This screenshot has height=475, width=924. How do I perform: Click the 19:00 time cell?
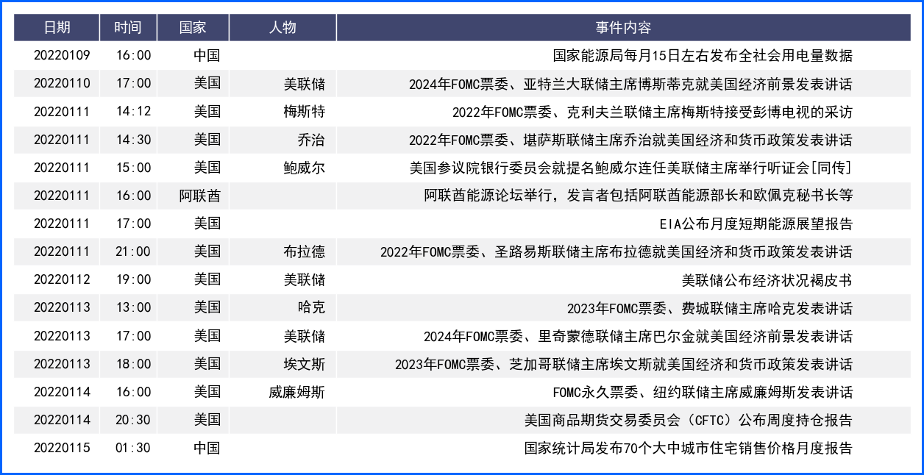(x=133, y=279)
